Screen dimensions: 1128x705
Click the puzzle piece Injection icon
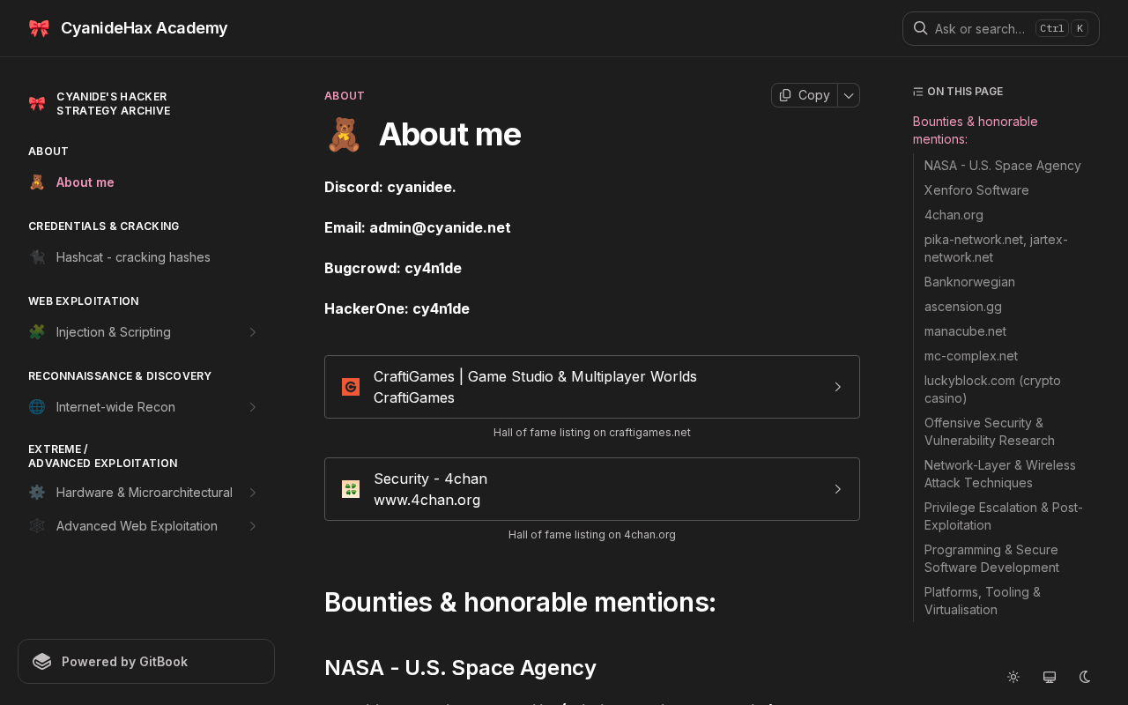click(x=37, y=332)
